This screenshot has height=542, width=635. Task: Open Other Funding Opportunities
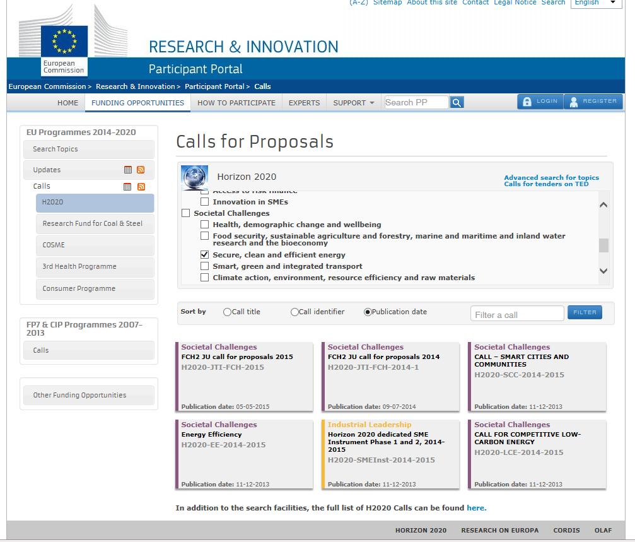[89, 396]
